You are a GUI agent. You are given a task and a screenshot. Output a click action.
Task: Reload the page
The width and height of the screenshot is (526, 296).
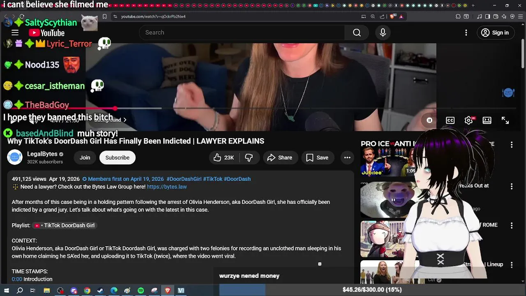(x=22, y=16)
